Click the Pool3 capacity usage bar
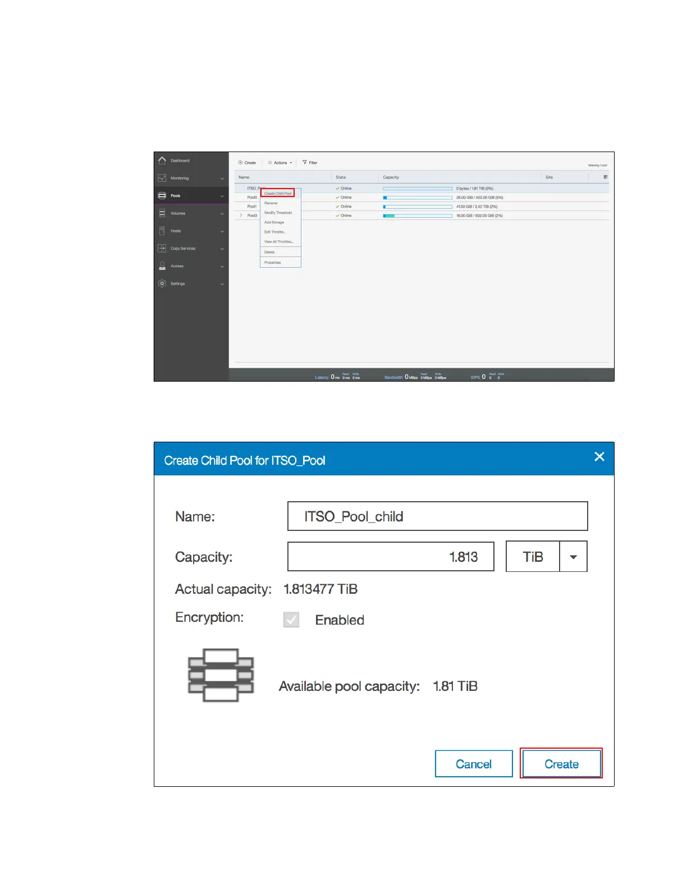The height and width of the screenshot is (889, 687). [x=417, y=216]
